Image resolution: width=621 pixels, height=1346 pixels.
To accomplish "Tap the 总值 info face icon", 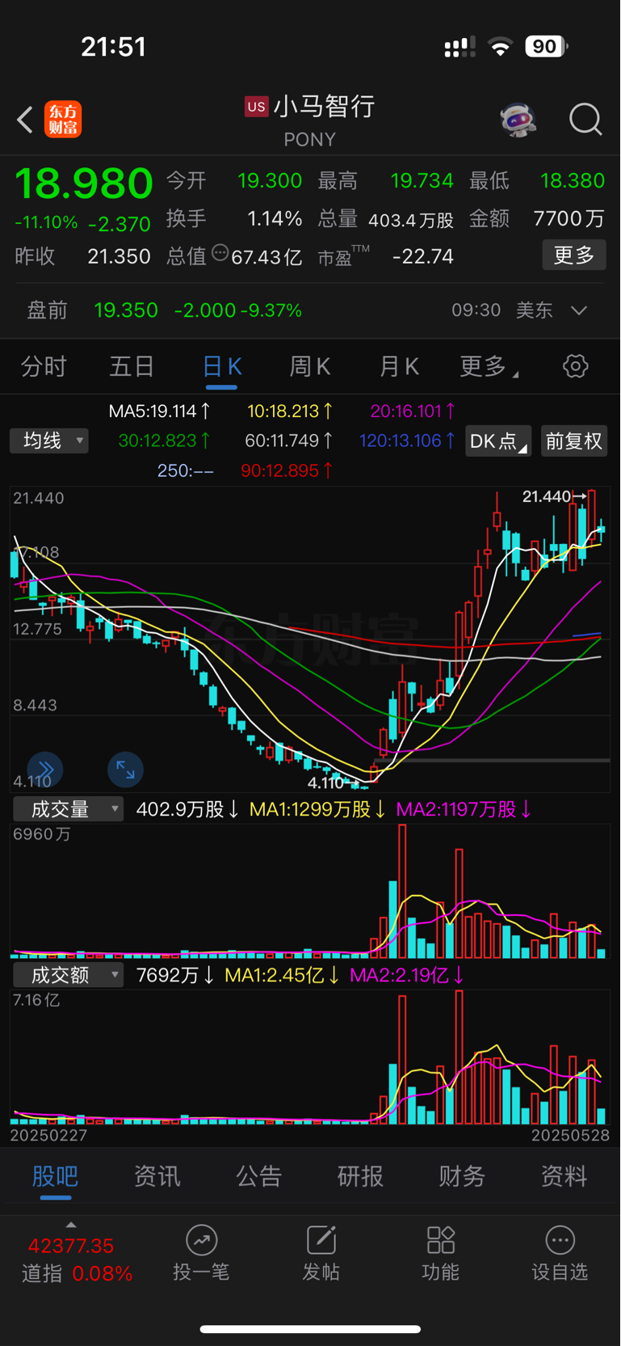I will (x=220, y=254).
